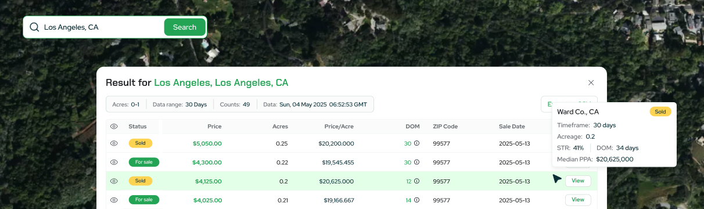Click the Status column header

[138, 126]
